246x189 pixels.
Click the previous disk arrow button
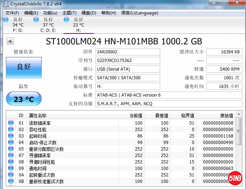10,41
